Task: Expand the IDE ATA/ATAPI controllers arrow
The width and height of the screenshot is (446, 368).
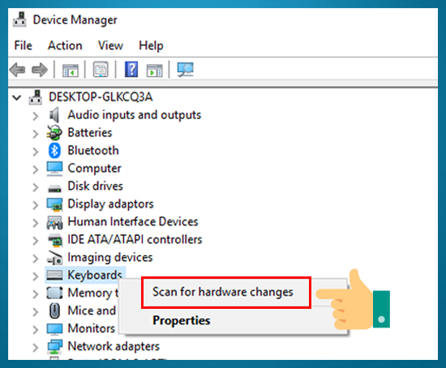Action: click(x=35, y=241)
